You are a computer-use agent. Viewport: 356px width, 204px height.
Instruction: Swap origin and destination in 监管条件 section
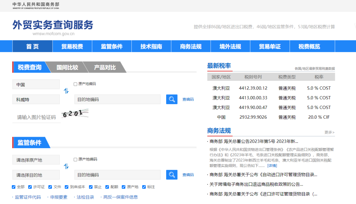pos(66,167)
